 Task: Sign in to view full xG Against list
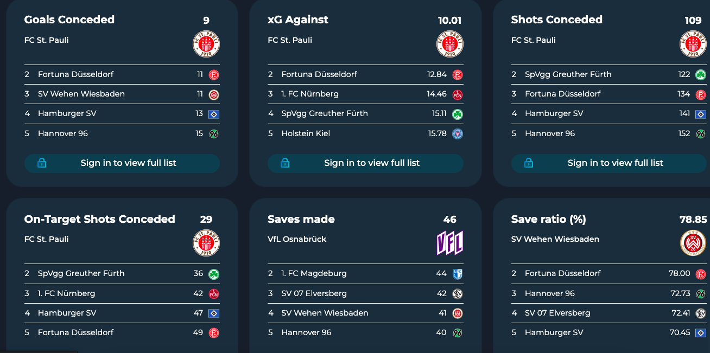372,163
